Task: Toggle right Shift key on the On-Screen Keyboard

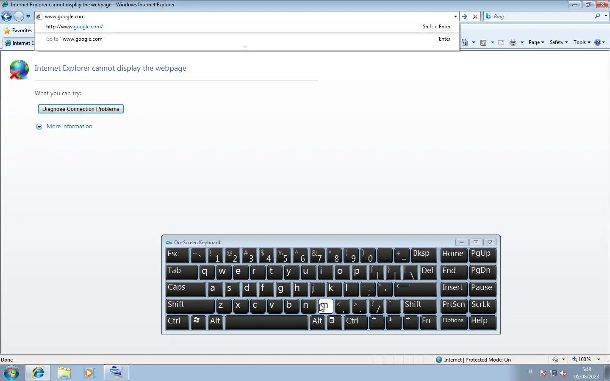Action: click(420, 306)
